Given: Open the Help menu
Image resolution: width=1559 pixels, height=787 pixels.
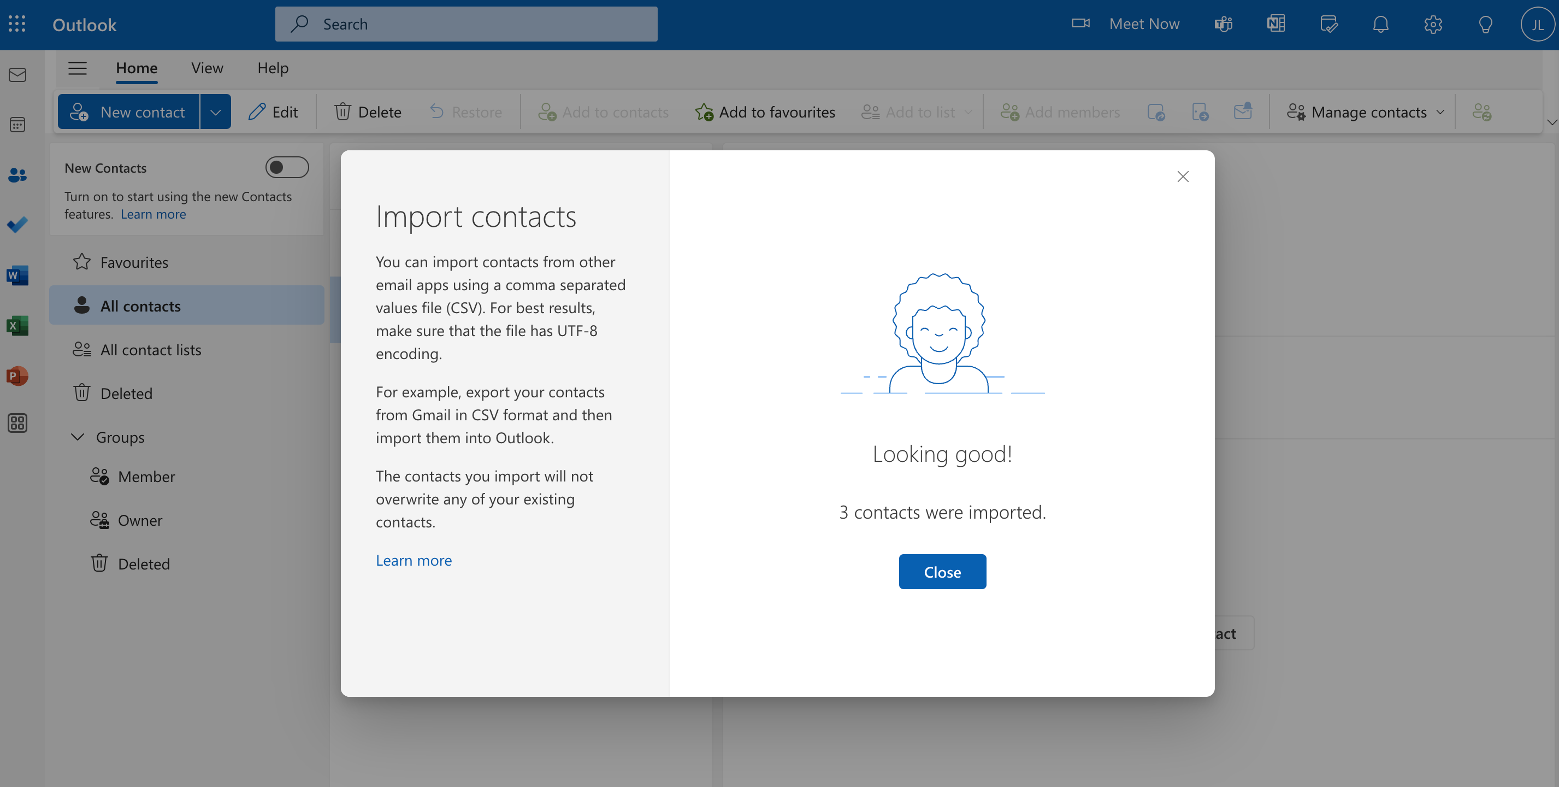Looking at the screenshot, I should (273, 68).
